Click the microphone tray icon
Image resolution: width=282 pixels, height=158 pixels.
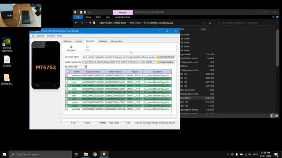(x=237, y=154)
